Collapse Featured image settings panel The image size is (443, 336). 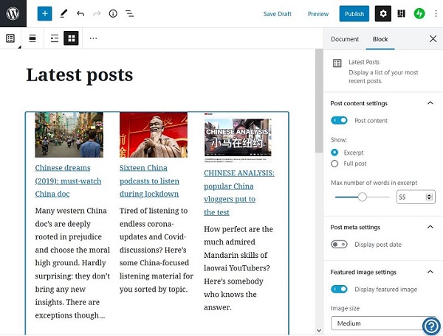tap(430, 272)
